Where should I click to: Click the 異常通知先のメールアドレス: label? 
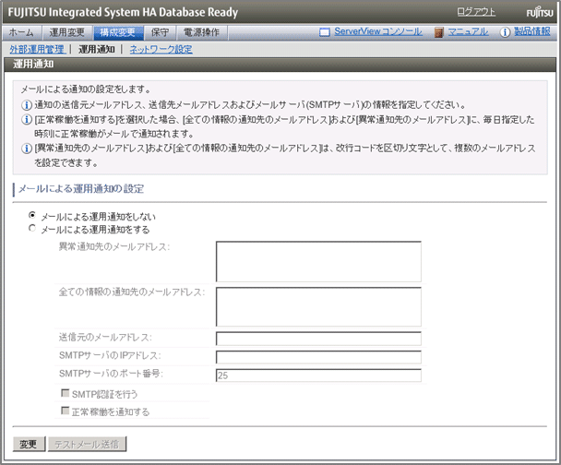(x=114, y=247)
